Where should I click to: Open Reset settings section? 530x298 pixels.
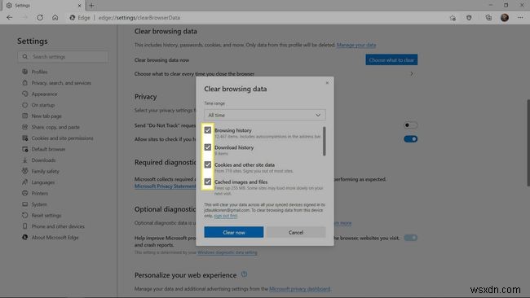[46, 216]
